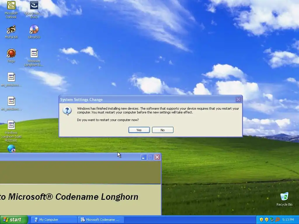Switch to My Computer taskbar button
This screenshot has width=299, height=224.
click(x=54, y=220)
